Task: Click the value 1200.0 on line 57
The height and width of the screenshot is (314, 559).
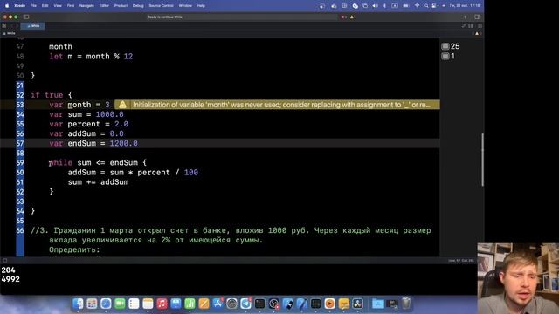Action: [x=123, y=143]
